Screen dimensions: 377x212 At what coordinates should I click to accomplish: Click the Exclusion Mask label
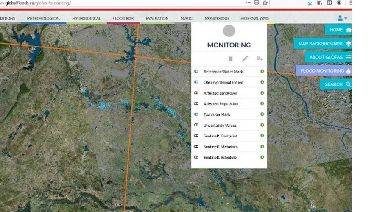pyautogui.click(x=217, y=114)
